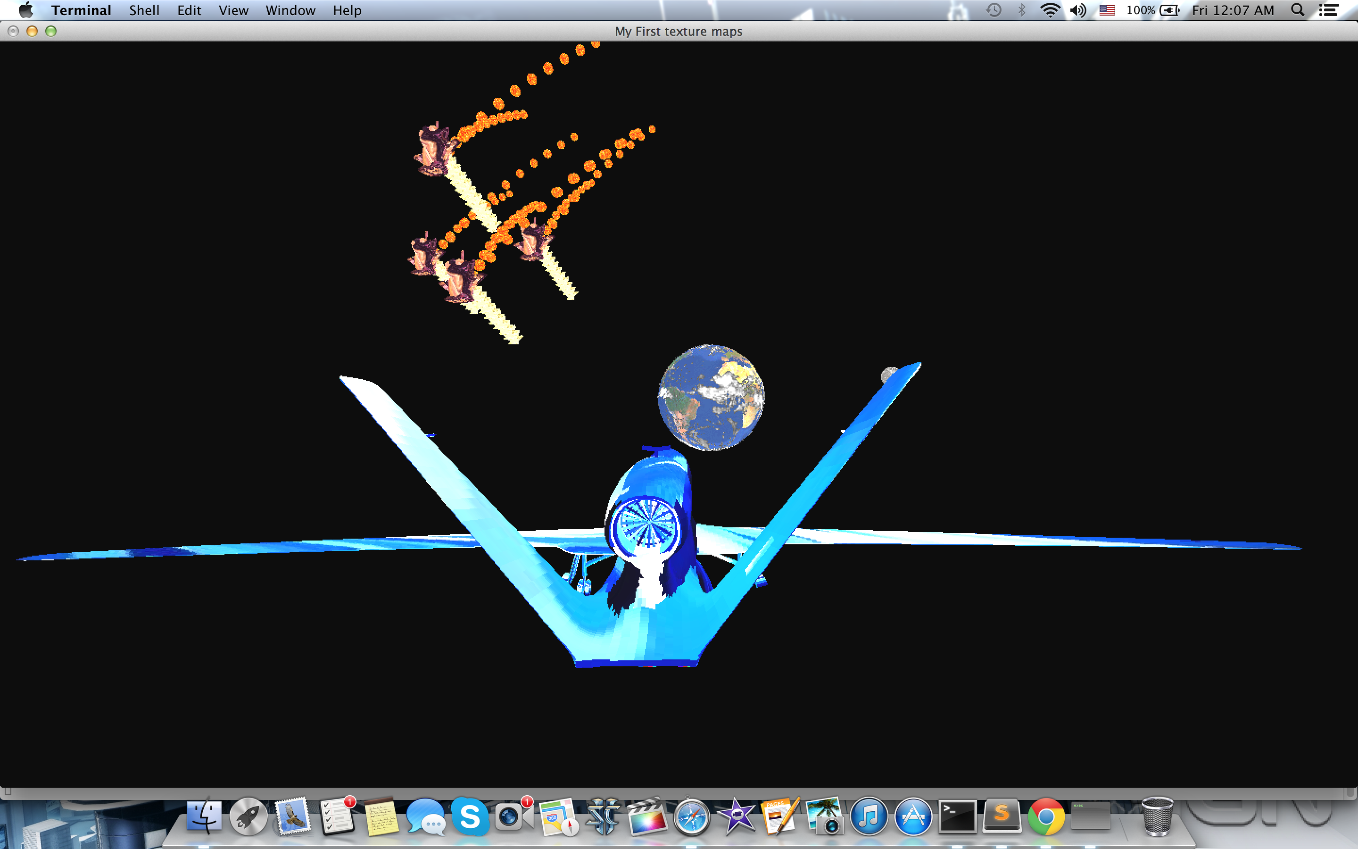Image resolution: width=1358 pixels, height=849 pixels.
Task: Open Mail from the Dock
Action: (292, 816)
